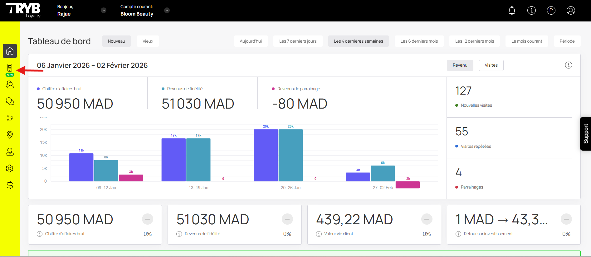Click the info icon in the top bar
Image resolution: width=591 pixels, height=257 pixels.
point(531,11)
